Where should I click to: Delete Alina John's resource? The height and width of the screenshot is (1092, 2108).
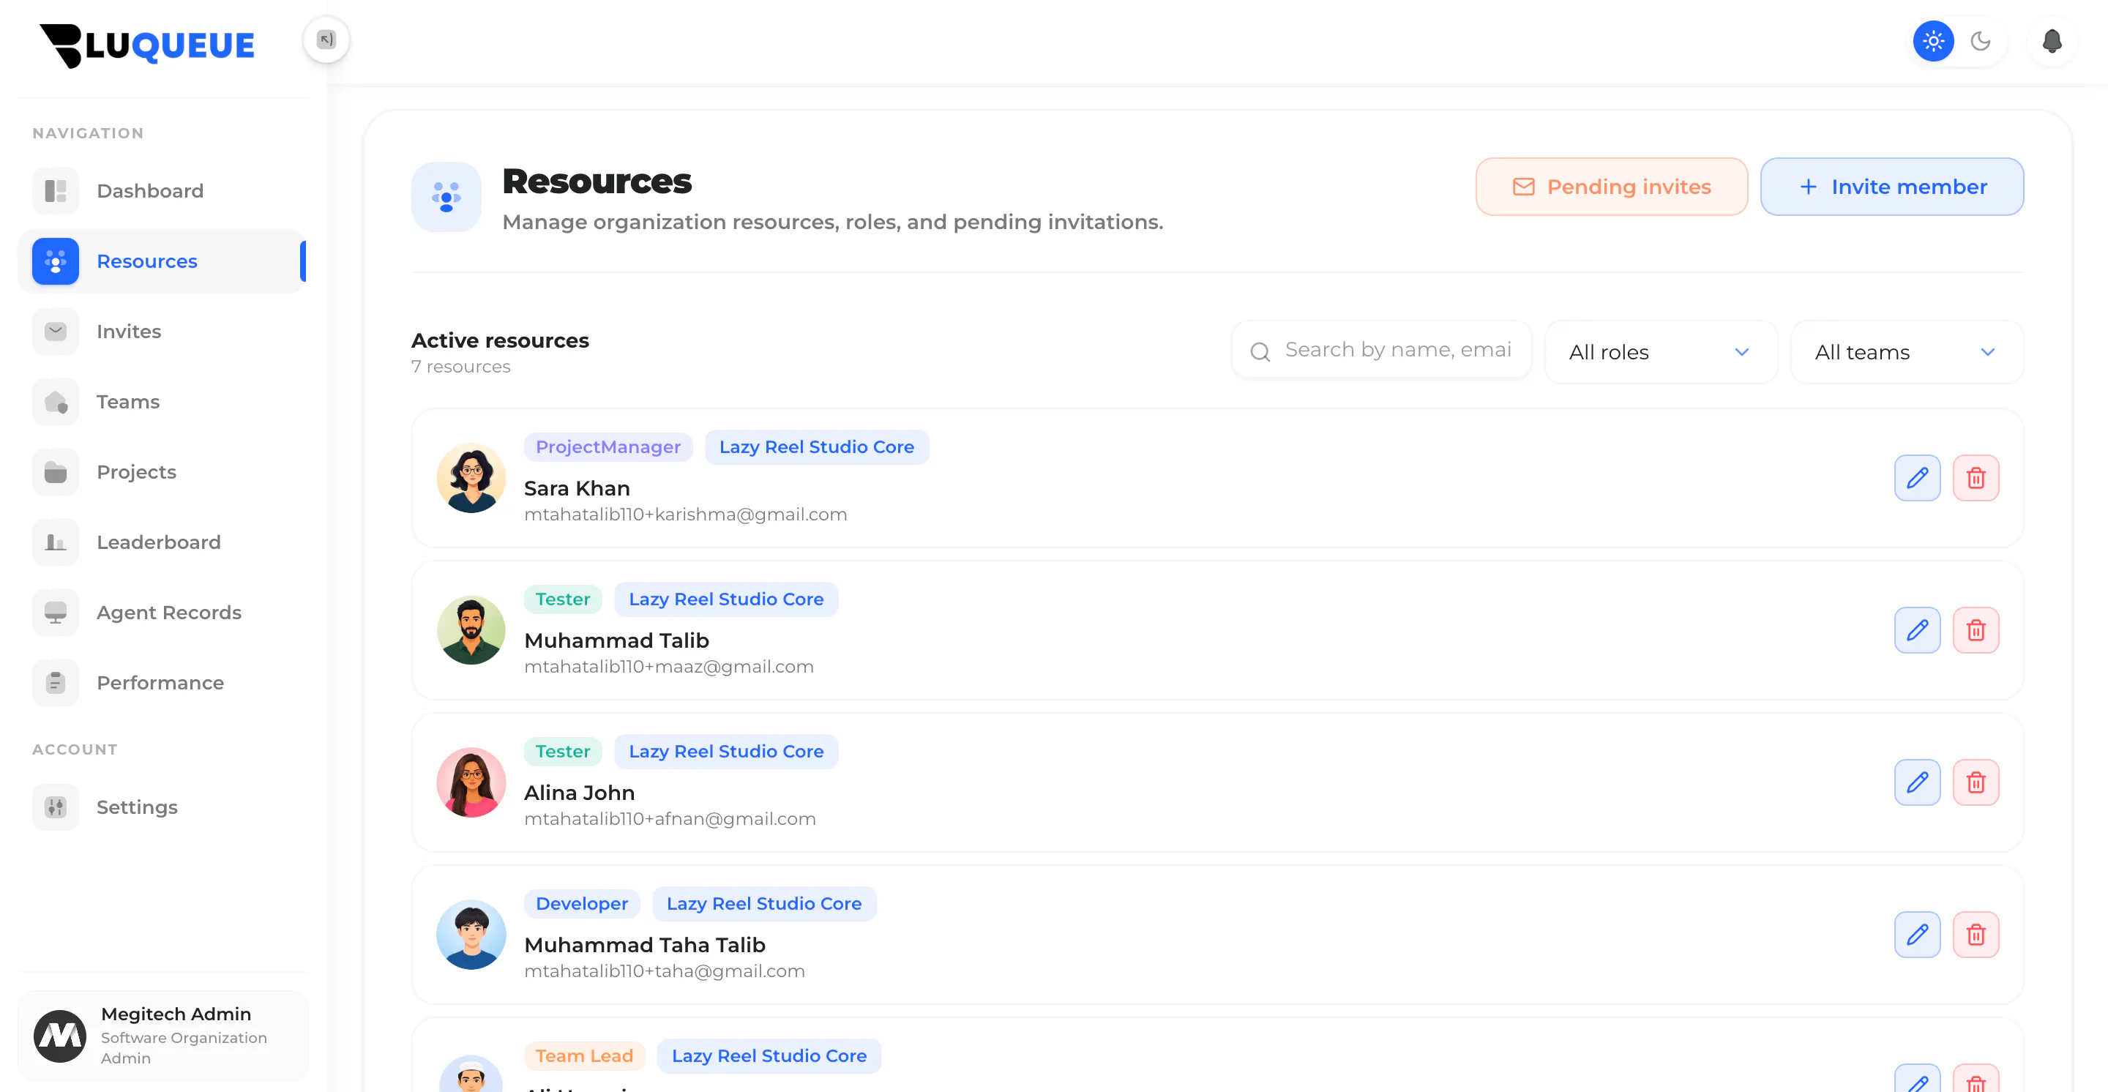[1976, 782]
